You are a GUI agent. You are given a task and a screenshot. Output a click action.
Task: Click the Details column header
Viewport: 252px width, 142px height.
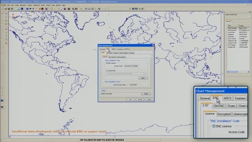coord(244,26)
